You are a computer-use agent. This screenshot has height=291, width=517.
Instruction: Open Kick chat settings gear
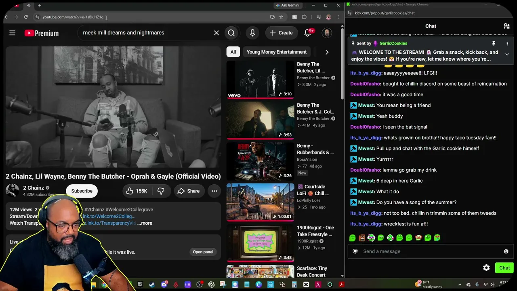pos(486,268)
